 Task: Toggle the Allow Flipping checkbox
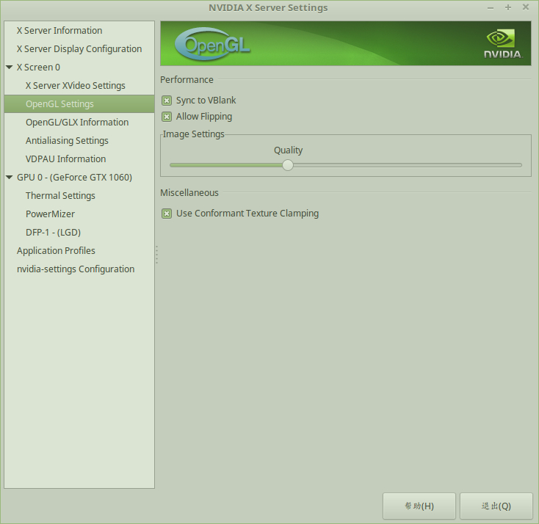click(167, 117)
